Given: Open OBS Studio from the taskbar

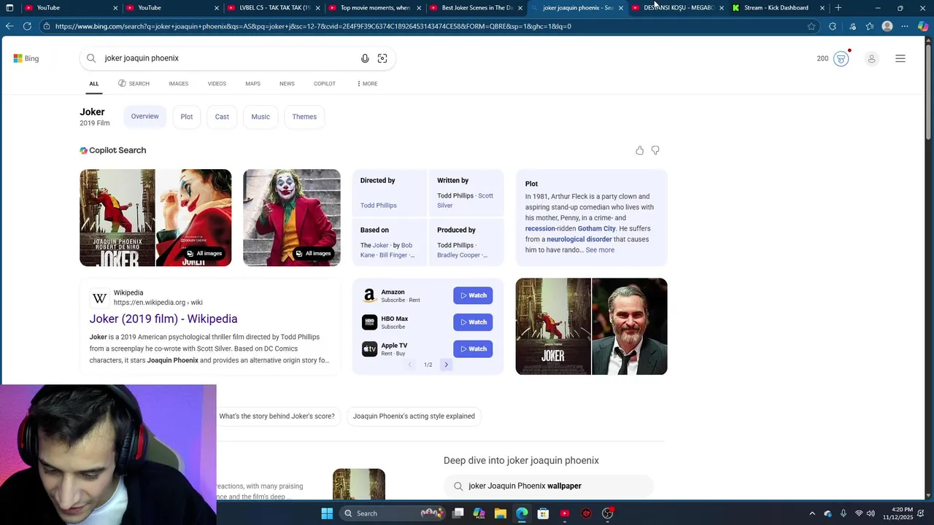Looking at the screenshot, I should coord(608,513).
